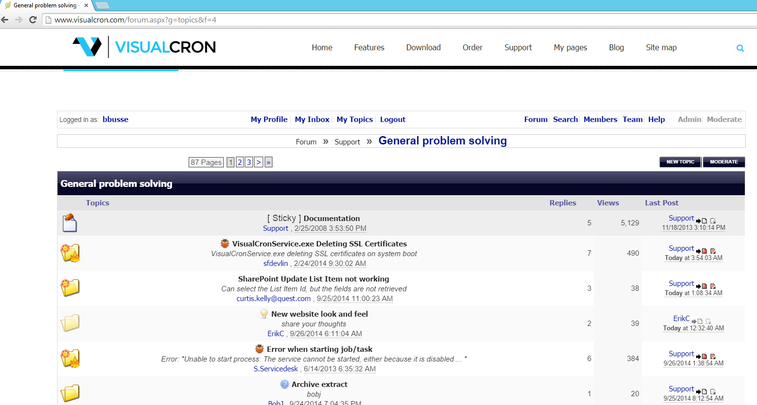
Task: Click the pinned sticky icon beside Documentation
Action: (x=70, y=223)
